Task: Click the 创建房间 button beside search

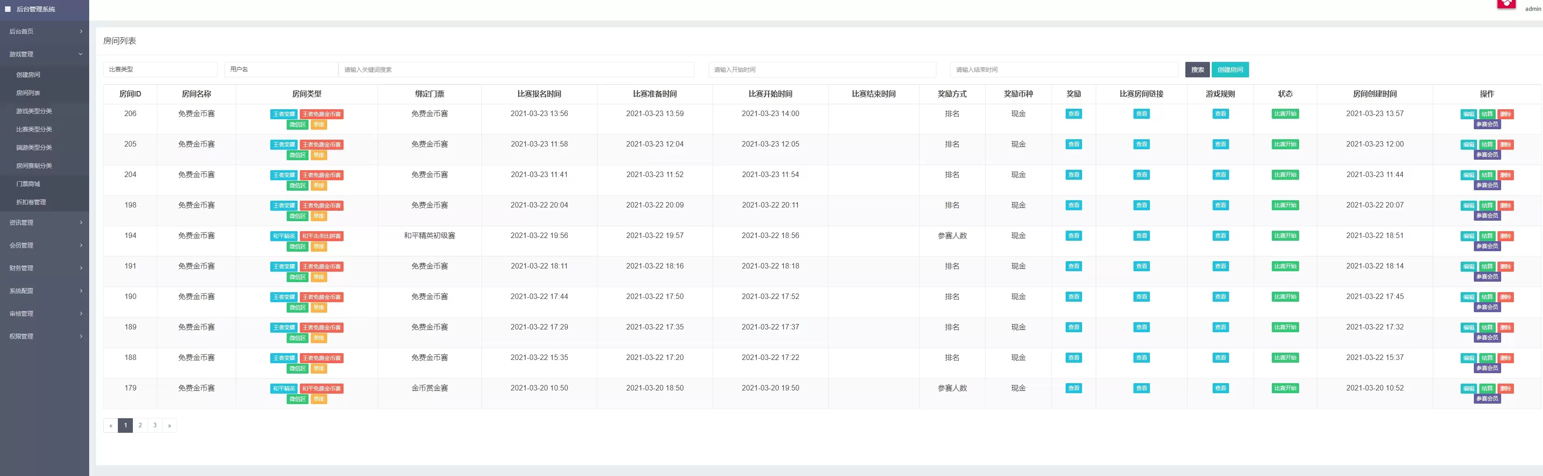Action: pyautogui.click(x=1230, y=70)
